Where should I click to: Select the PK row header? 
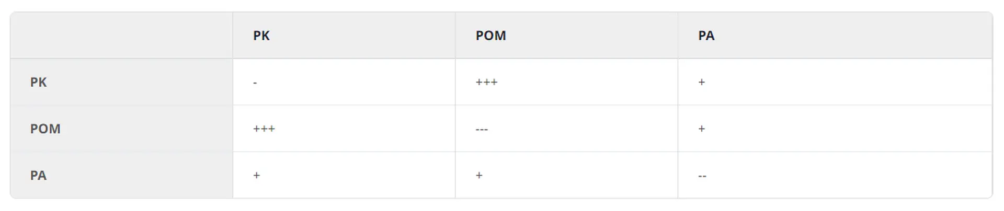pos(38,82)
